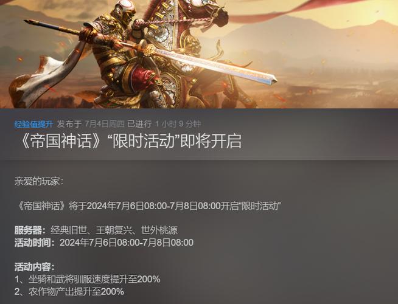Open the 《帝国神话》"限时活动"即将开启 announcement title
The width and height of the screenshot is (398, 304).
(x=130, y=141)
